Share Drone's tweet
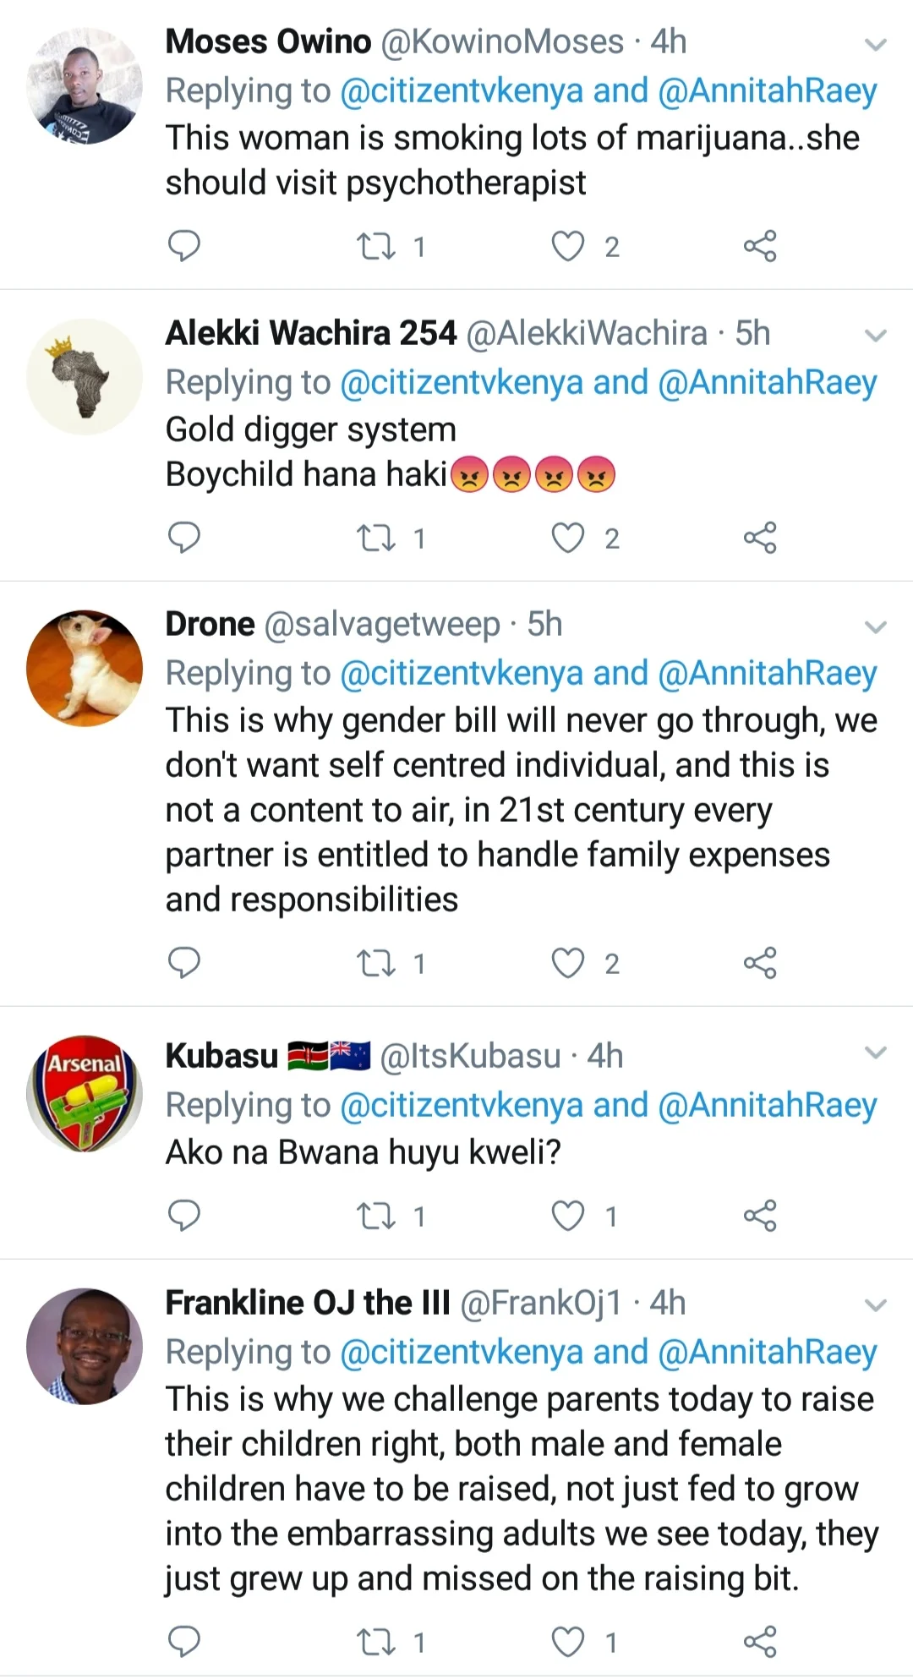 (759, 963)
